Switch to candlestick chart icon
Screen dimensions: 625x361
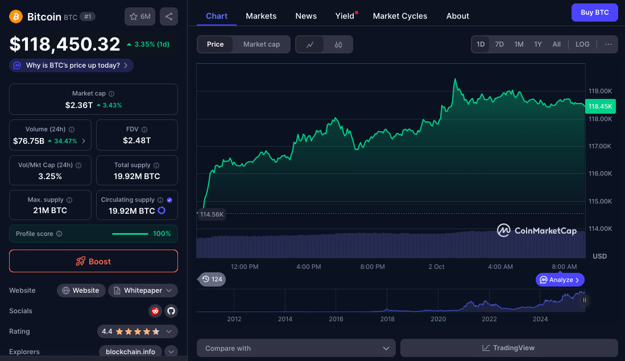tap(338, 44)
